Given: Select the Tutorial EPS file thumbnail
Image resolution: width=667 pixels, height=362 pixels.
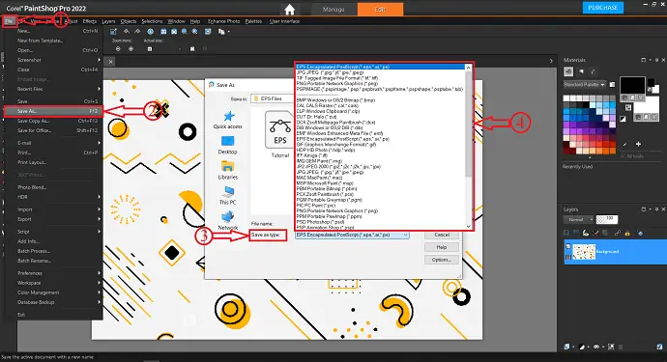Looking at the screenshot, I should pos(280,134).
